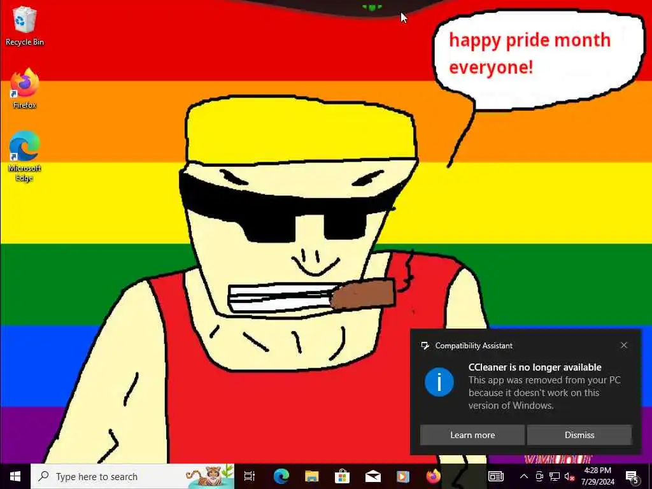Click the Compatibility Assistant title text
652x489 pixels.
[x=474, y=346]
